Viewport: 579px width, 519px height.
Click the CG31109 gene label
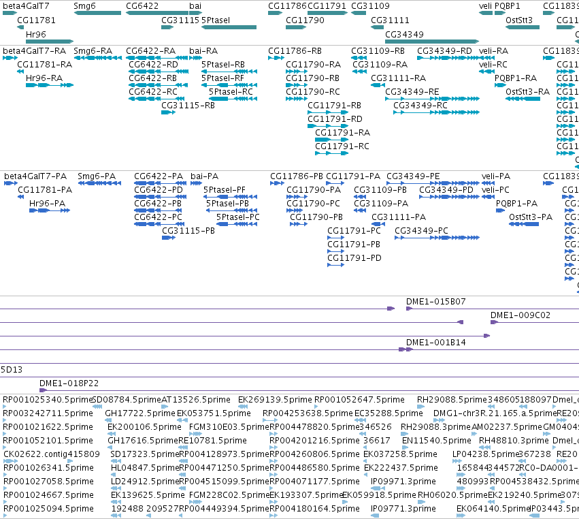[x=370, y=6]
